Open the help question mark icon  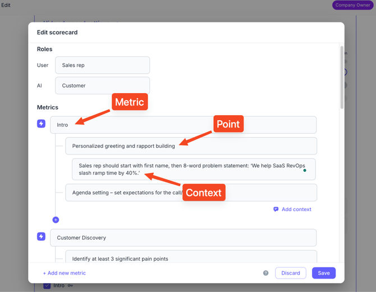tap(265, 273)
